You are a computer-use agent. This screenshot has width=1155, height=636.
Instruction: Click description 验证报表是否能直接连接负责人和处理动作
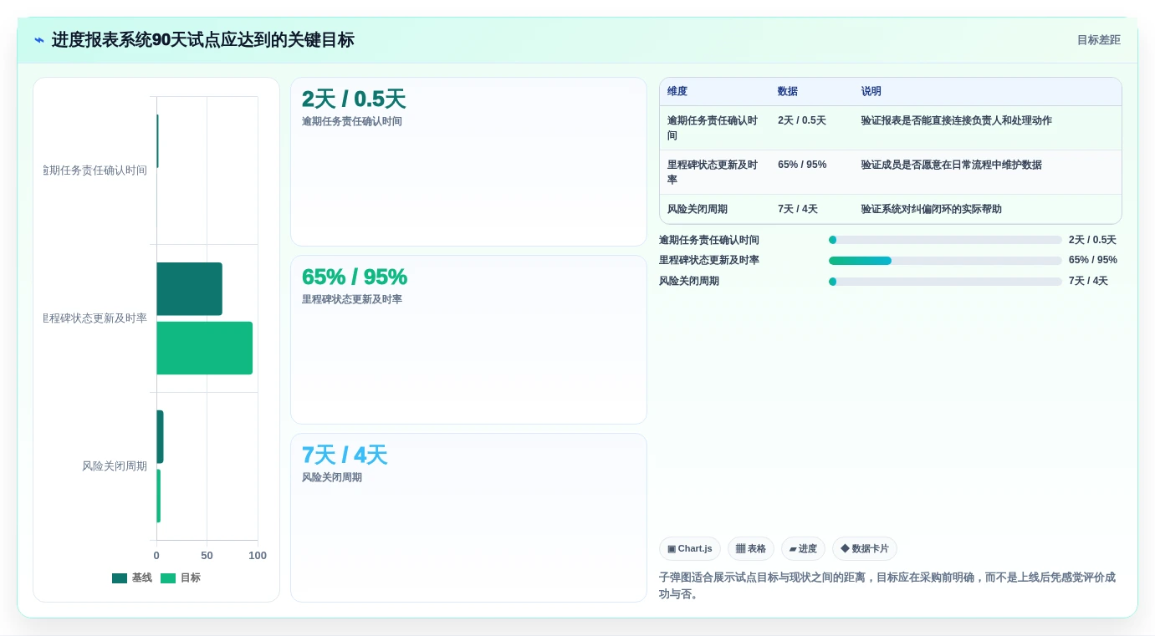coord(957,120)
